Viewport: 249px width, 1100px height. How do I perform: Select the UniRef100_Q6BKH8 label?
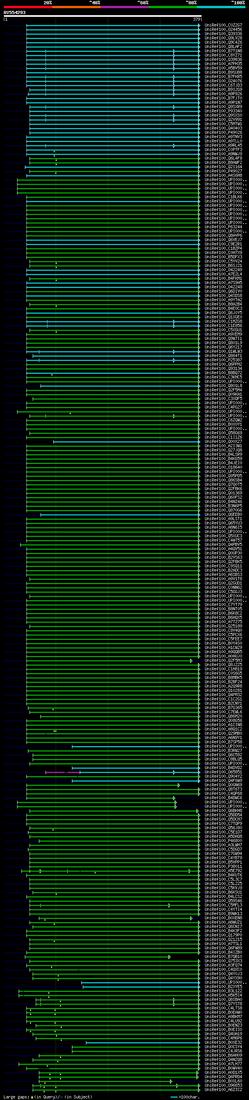click(x=223, y=810)
